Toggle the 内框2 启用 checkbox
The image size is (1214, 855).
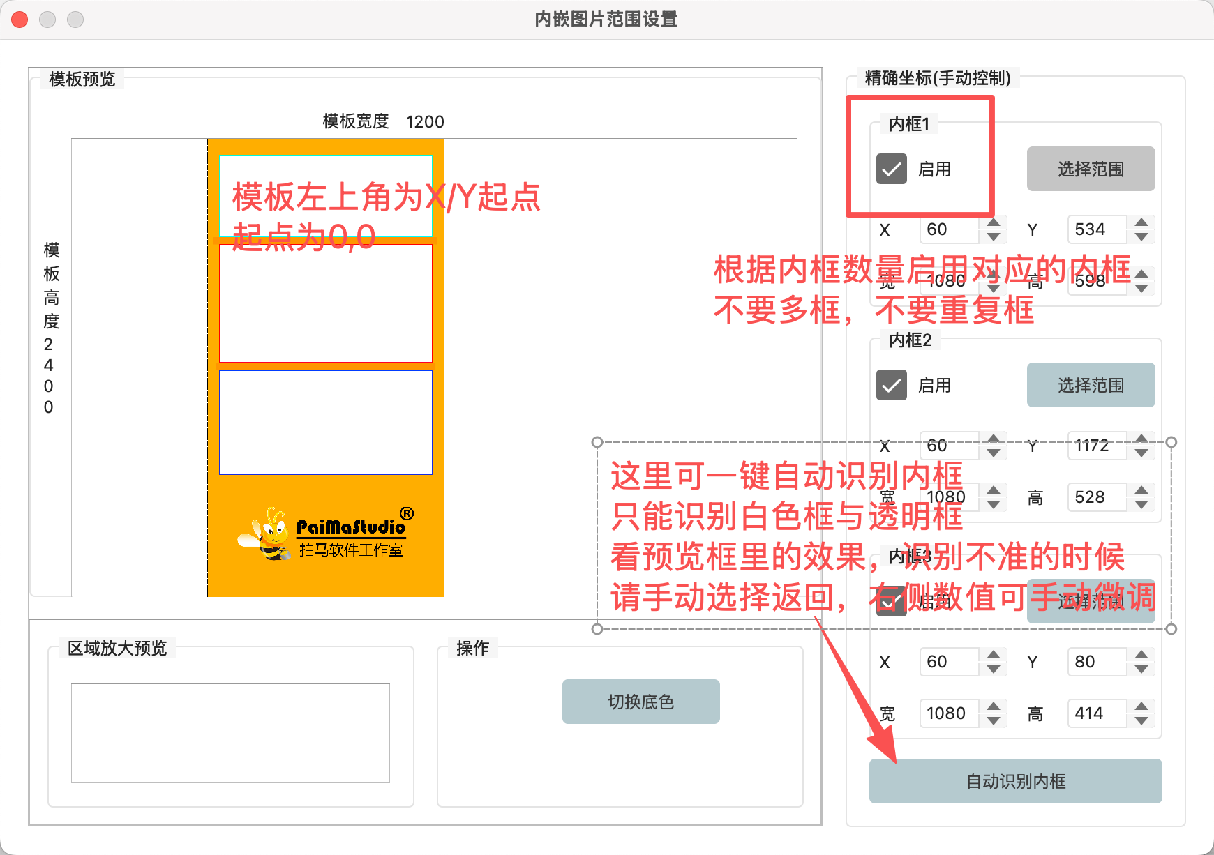pyautogui.click(x=892, y=386)
